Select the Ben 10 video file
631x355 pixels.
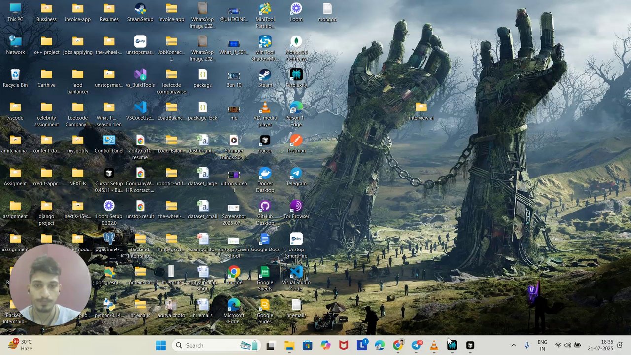pos(234,78)
